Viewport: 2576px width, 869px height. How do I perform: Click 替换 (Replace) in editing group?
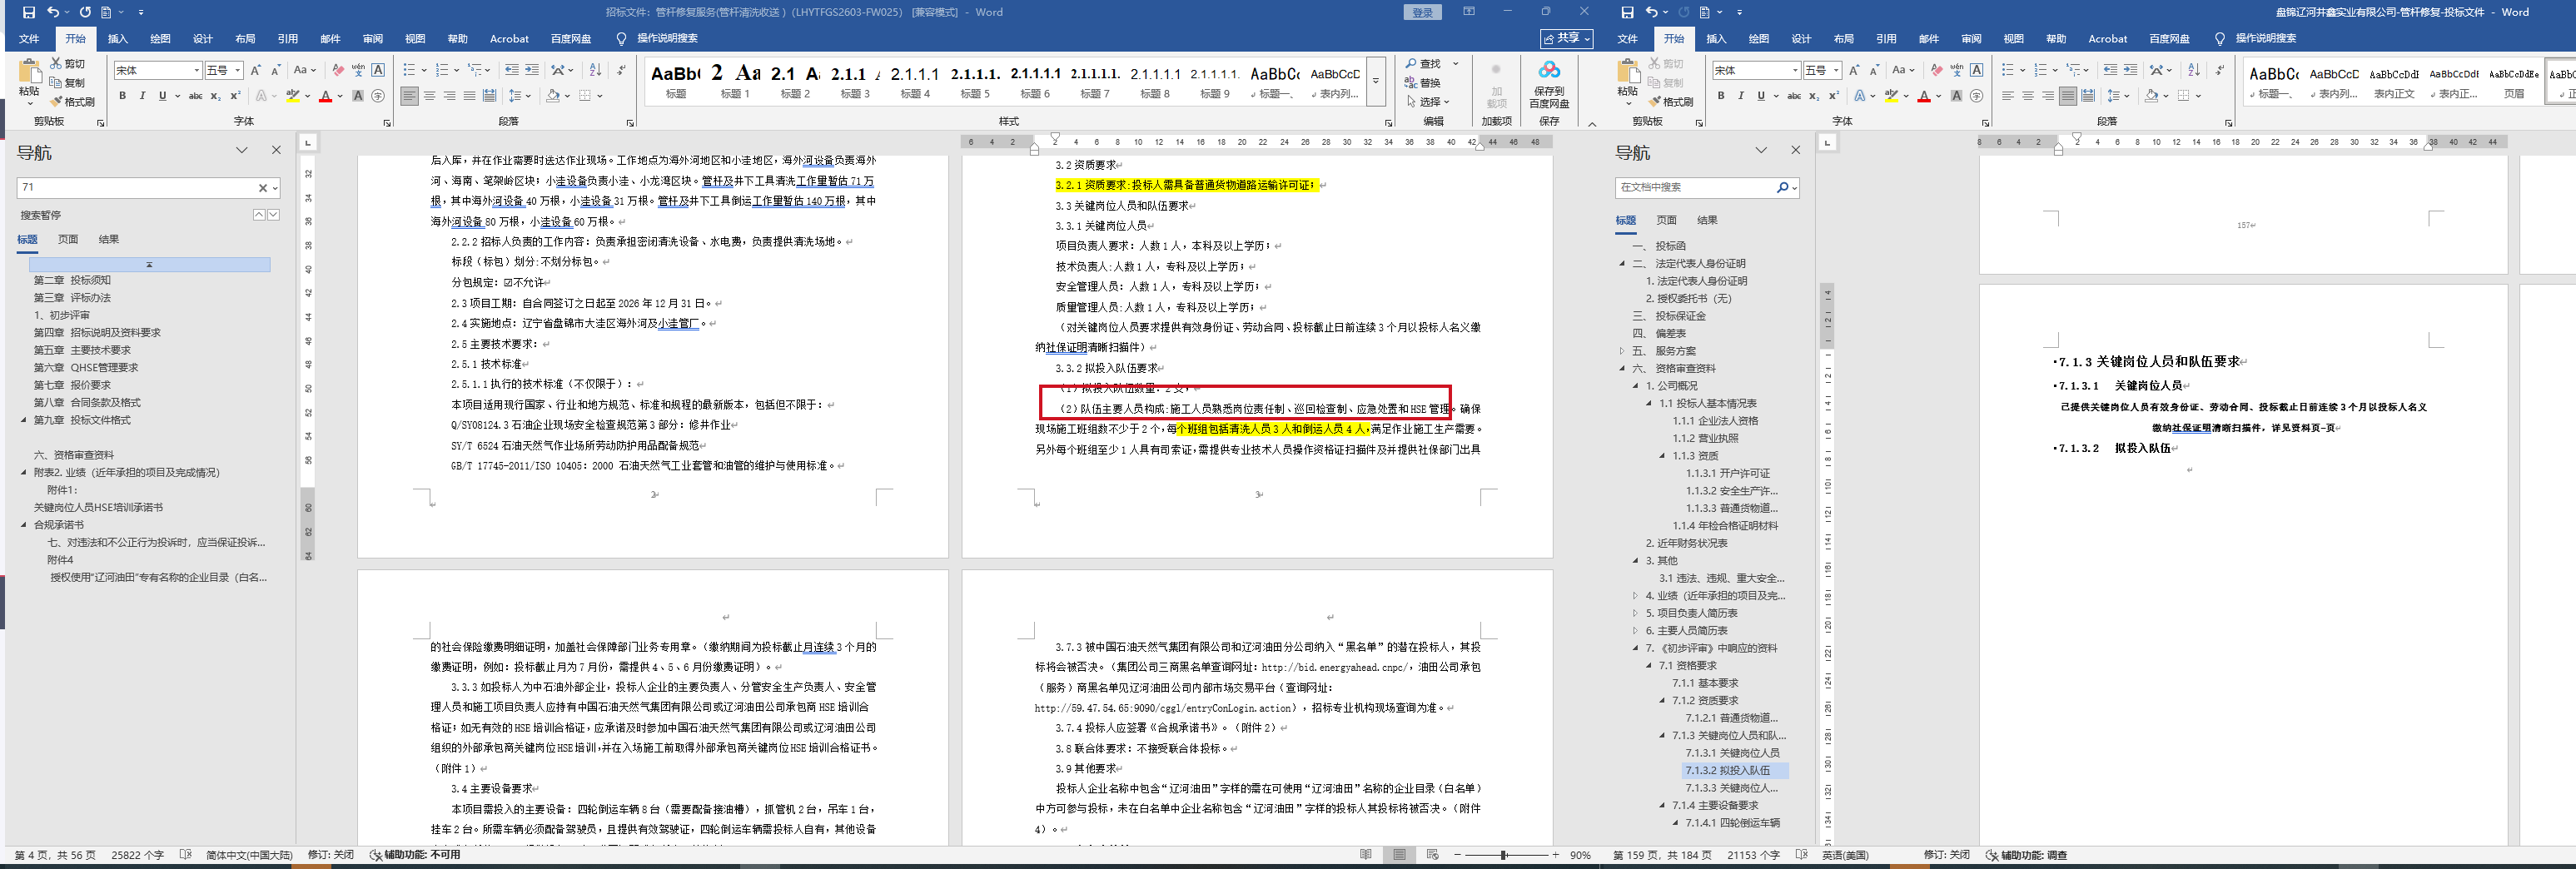(1424, 83)
